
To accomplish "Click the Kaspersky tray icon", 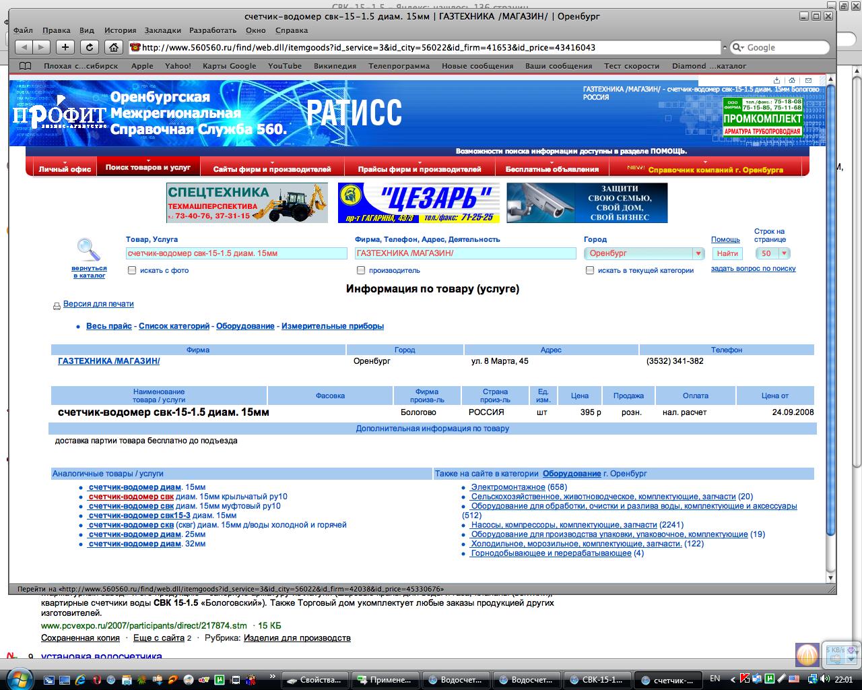I will pos(745,679).
